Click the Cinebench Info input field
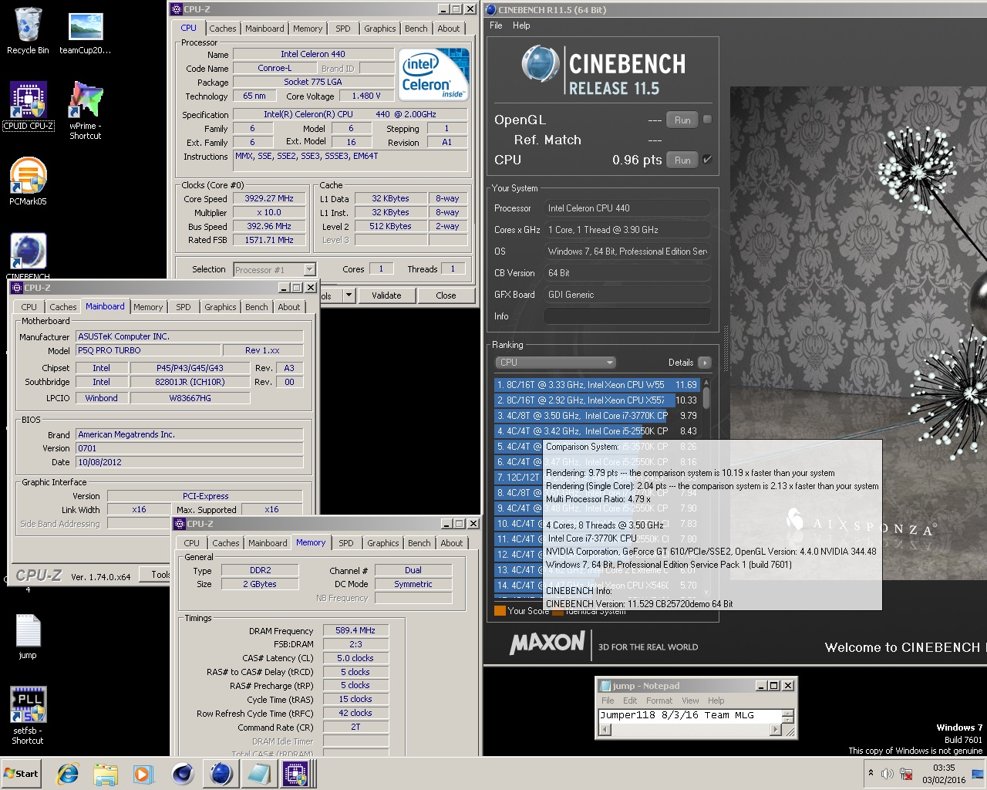 click(x=628, y=316)
